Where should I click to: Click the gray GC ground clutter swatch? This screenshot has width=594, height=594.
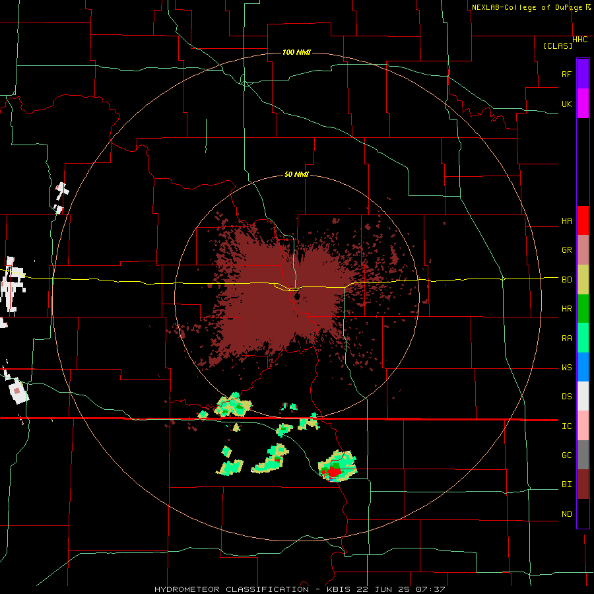click(583, 455)
